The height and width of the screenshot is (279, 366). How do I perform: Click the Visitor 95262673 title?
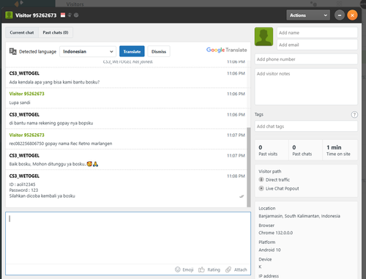coord(36,15)
